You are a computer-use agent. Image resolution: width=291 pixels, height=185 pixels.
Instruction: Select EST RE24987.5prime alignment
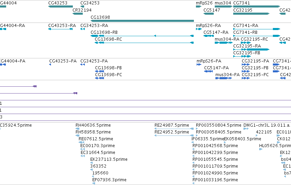tap(174, 129)
